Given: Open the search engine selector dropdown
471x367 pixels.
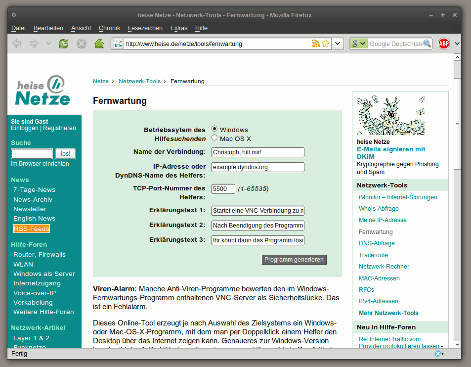Looking at the screenshot, I should (x=363, y=44).
